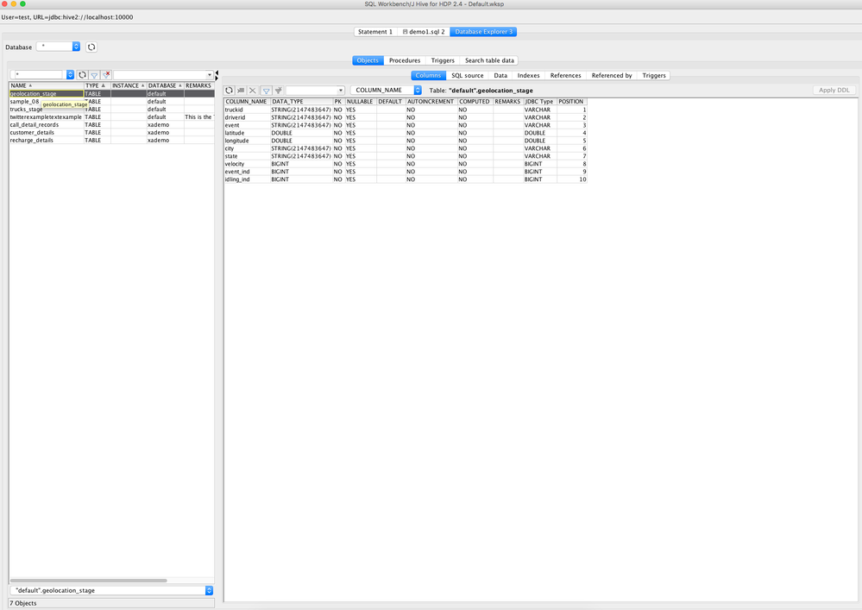This screenshot has height=610, width=862.
Task: Click the Apply DDL button
Action: click(x=834, y=90)
